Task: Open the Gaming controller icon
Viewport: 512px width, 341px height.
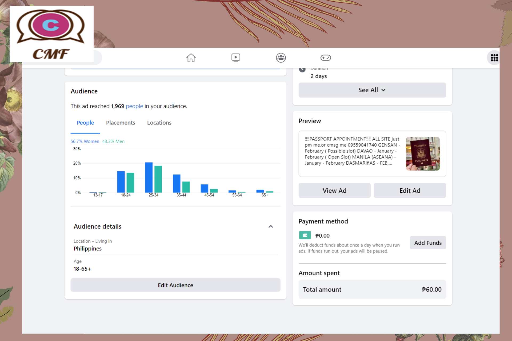Action: [x=326, y=58]
